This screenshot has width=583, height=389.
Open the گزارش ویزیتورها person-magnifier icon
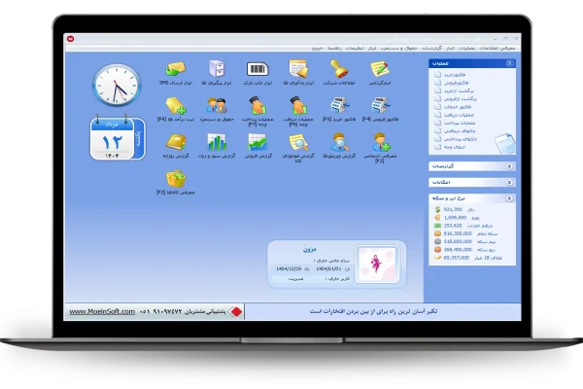339,142
